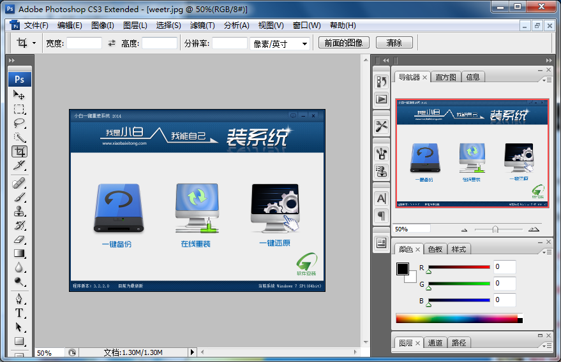This screenshot has height=362, width=561.
Task: Select the Move tool
Action: click(x=19, y=95)
